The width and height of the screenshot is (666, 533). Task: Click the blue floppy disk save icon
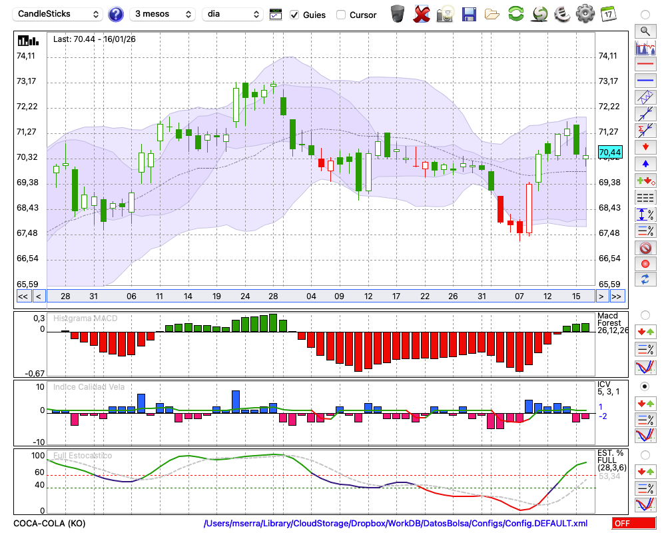(469, 14)
